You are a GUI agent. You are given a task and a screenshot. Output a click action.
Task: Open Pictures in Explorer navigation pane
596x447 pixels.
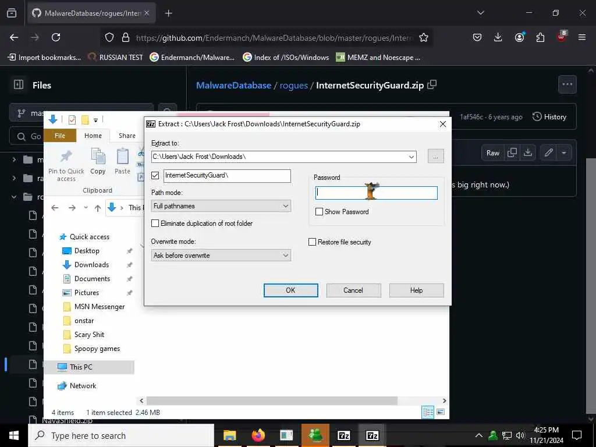[x=86, y=293]
